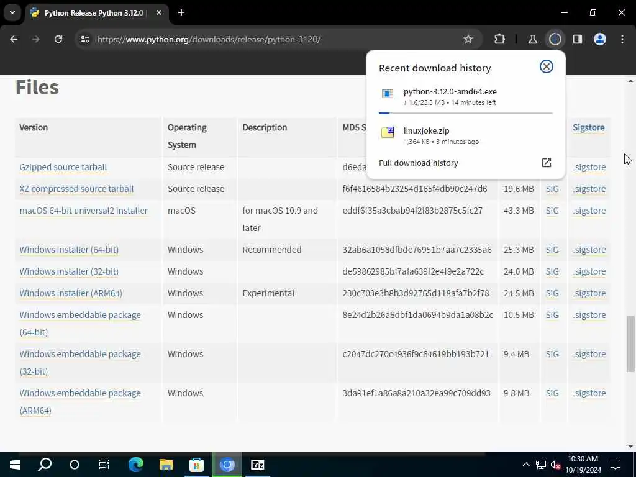Open the profile avatar icon
The width and height of the screenshot is (636, 477).
(x=600, y=39)
